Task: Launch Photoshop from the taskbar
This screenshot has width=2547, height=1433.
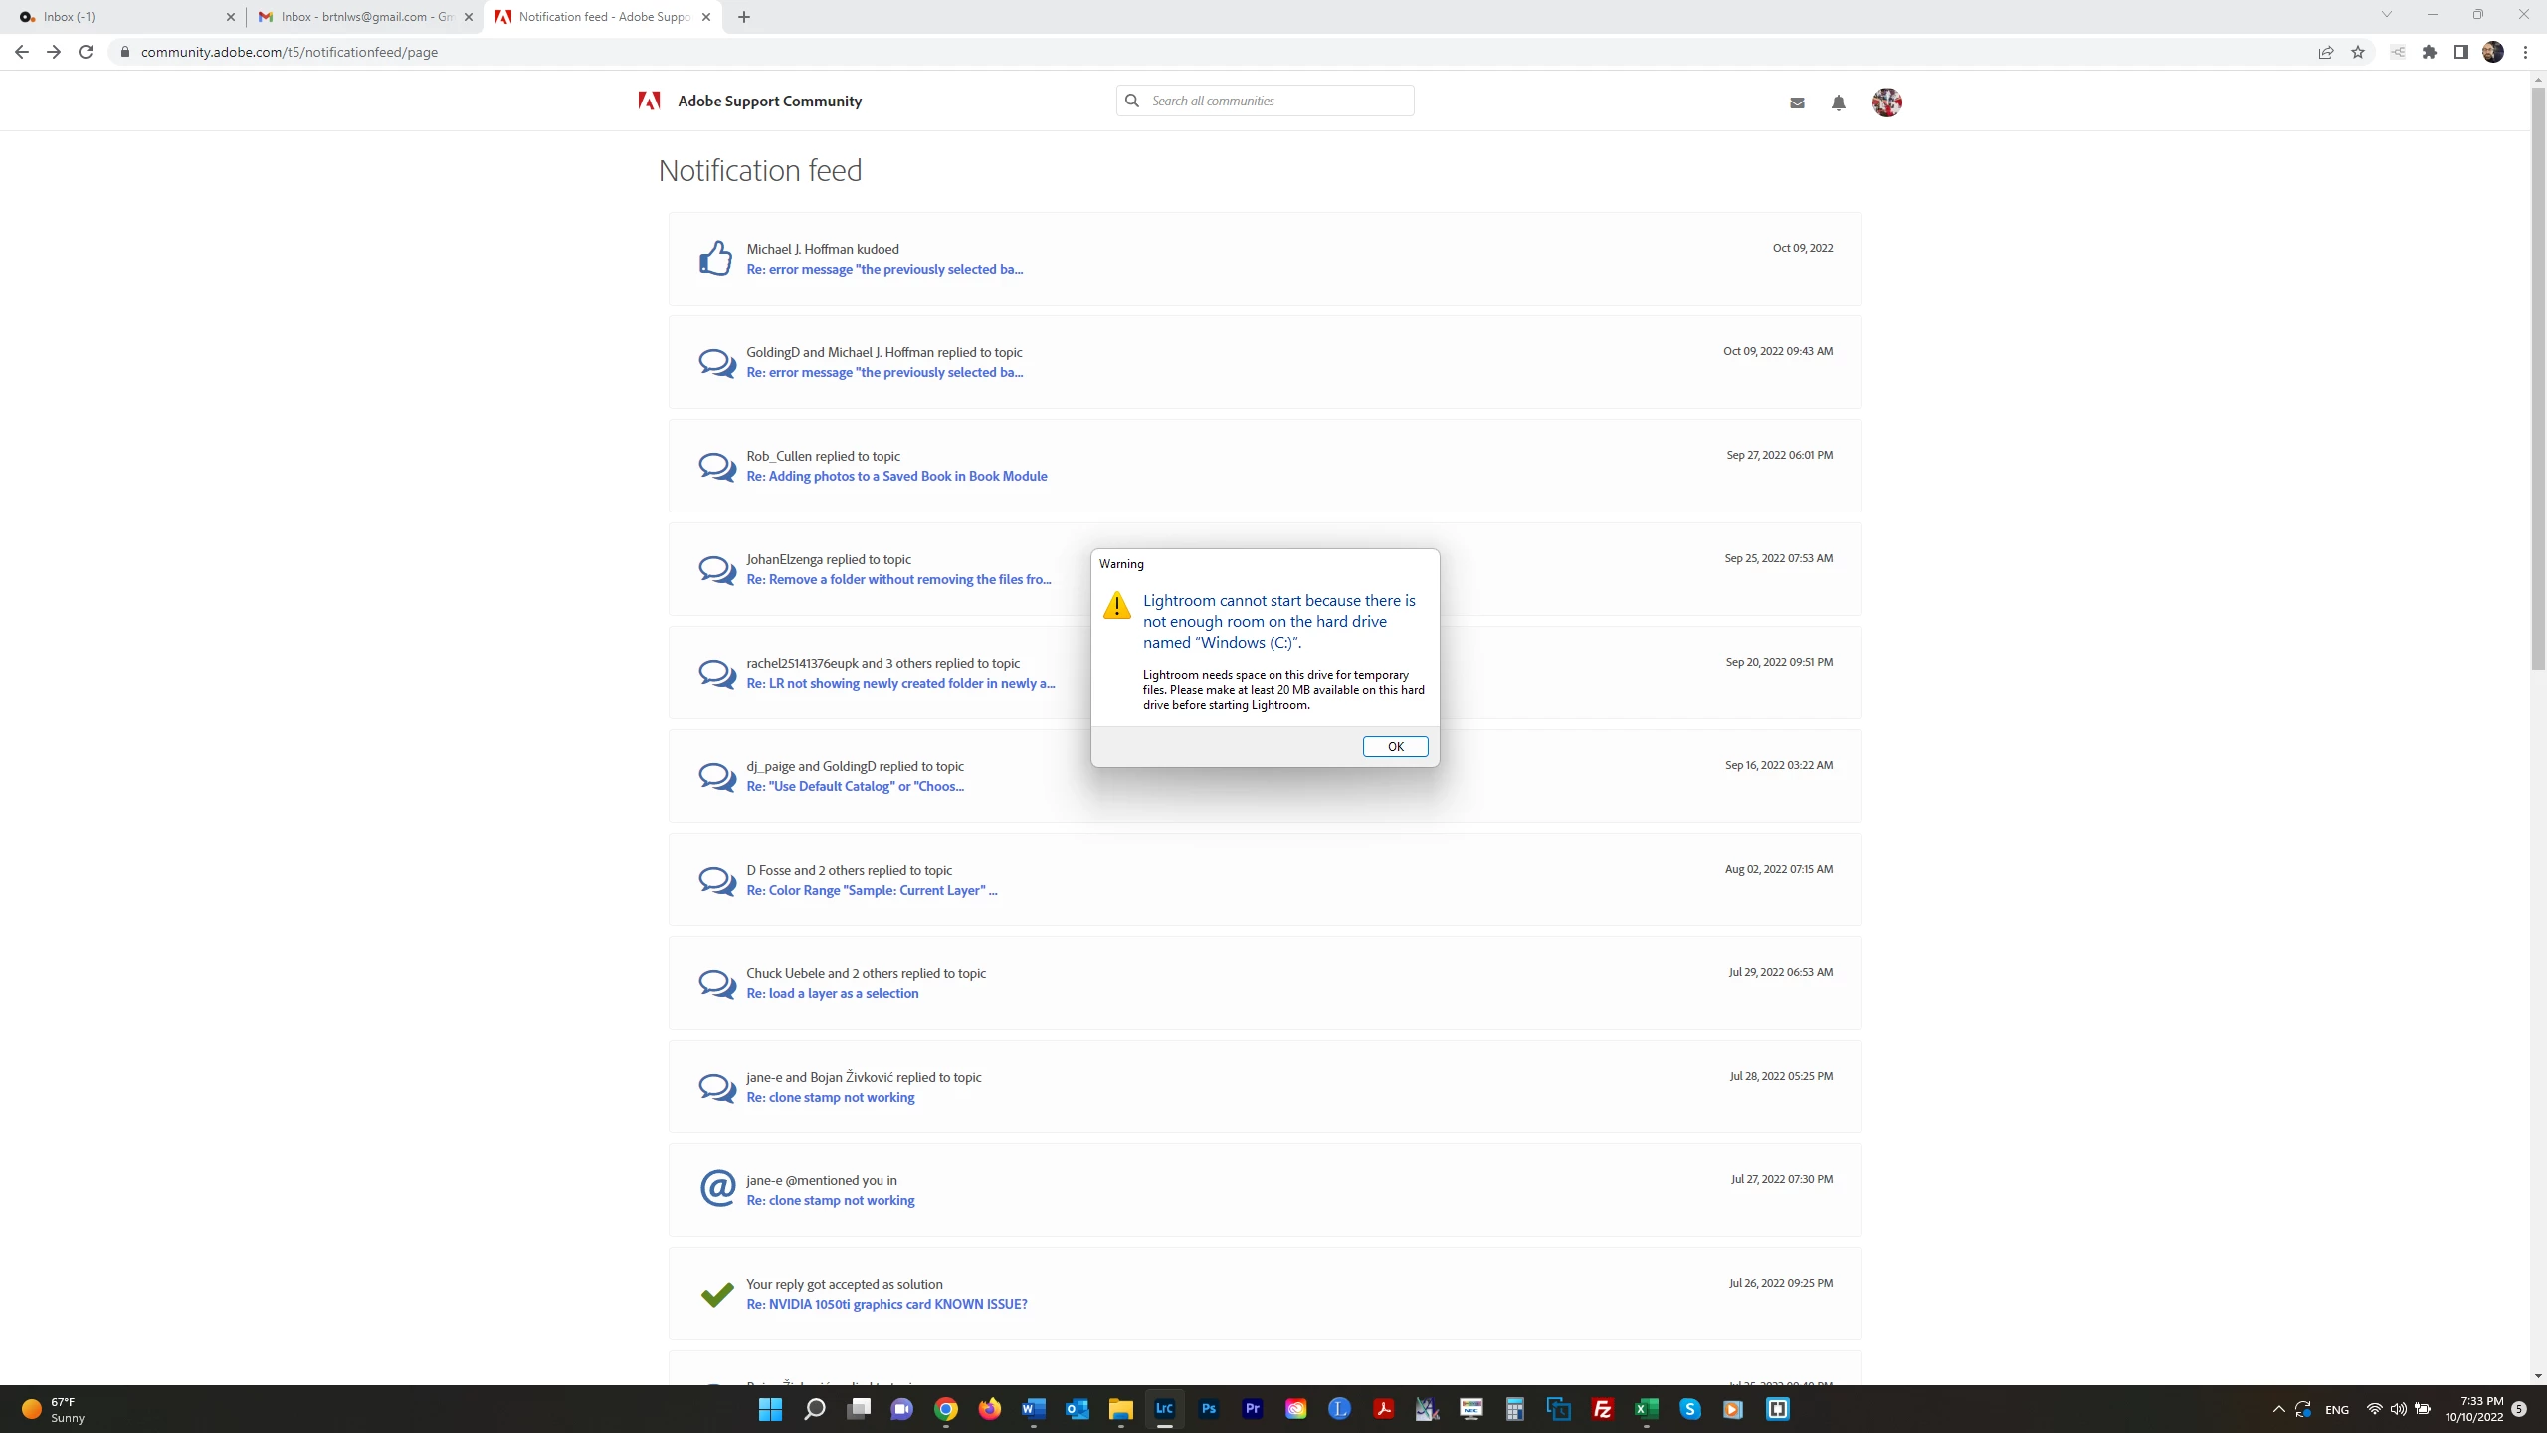Action: 1208,1409
